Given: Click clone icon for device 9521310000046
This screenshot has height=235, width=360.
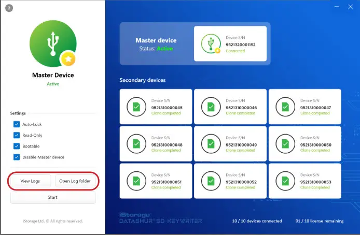Looking at the screenshot, I should point(211,107).
